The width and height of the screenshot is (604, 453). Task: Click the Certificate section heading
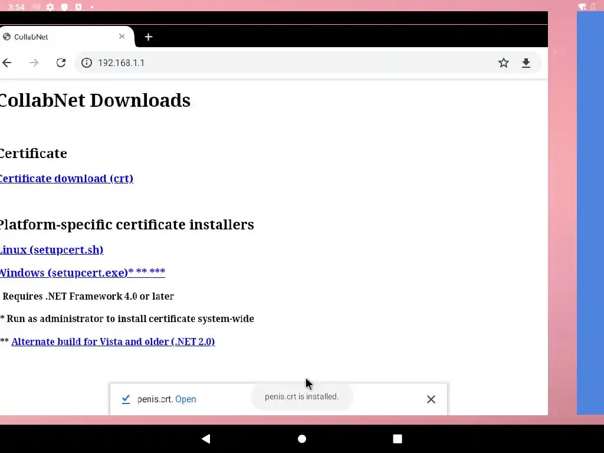click(33, 153)
